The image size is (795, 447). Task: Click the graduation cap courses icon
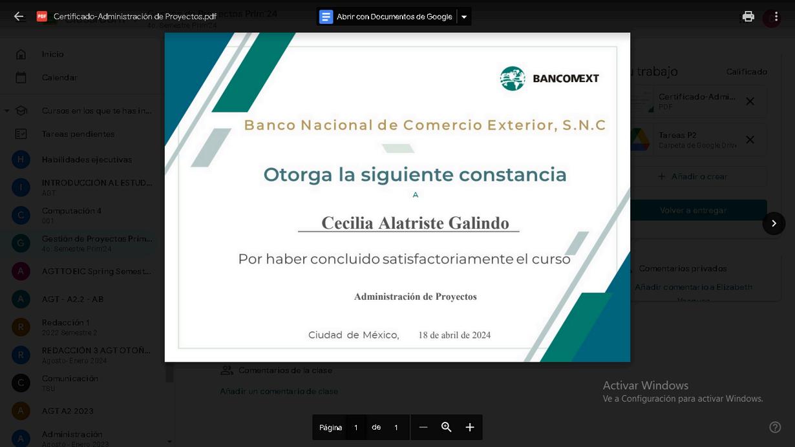tap(21, 110)
